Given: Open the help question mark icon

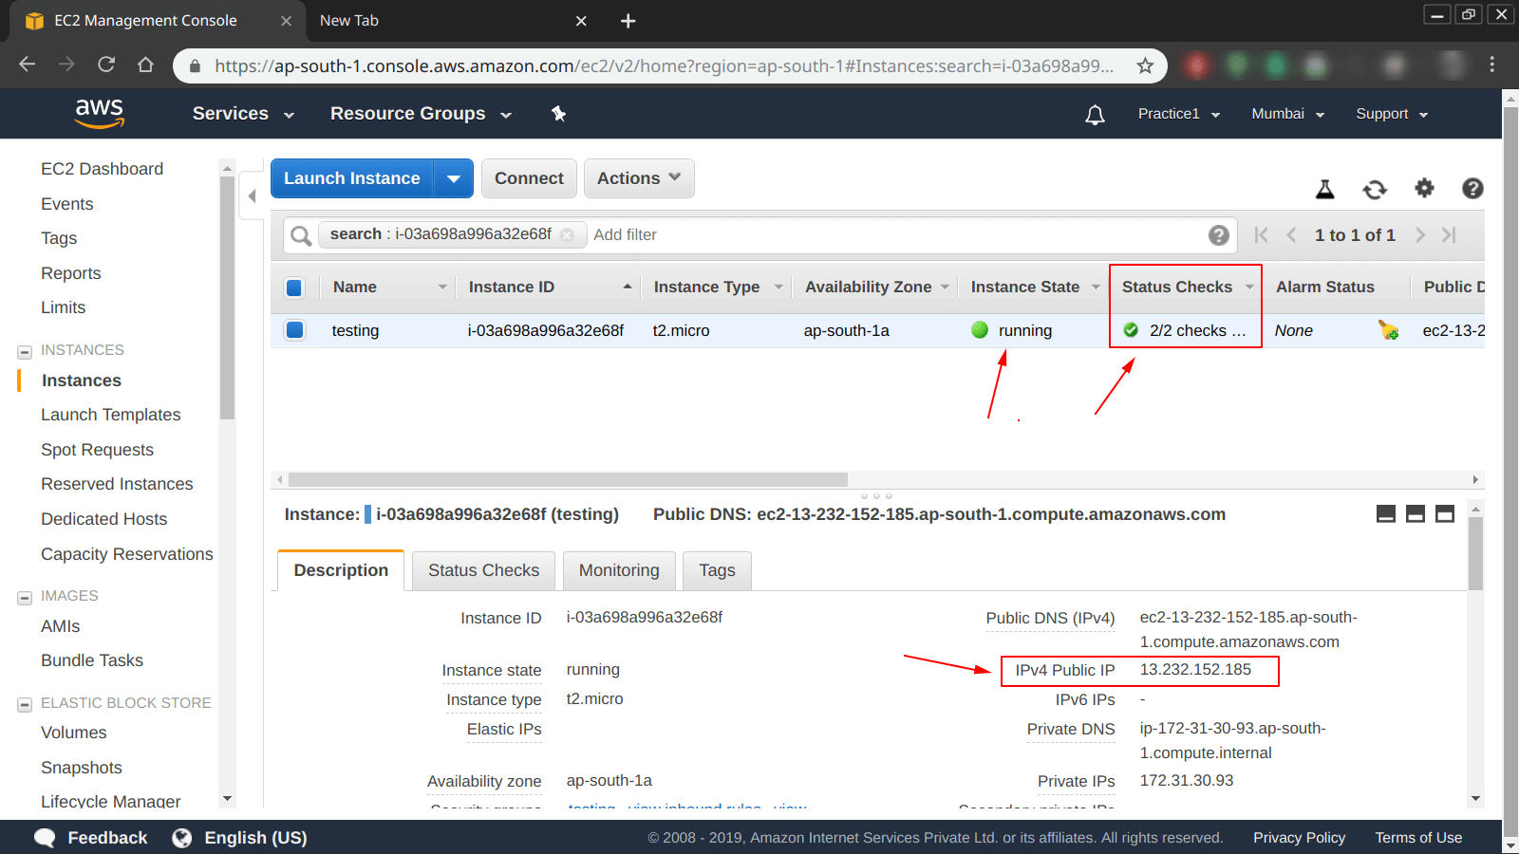Looking at the screenshot, I should coord(1472,188).
